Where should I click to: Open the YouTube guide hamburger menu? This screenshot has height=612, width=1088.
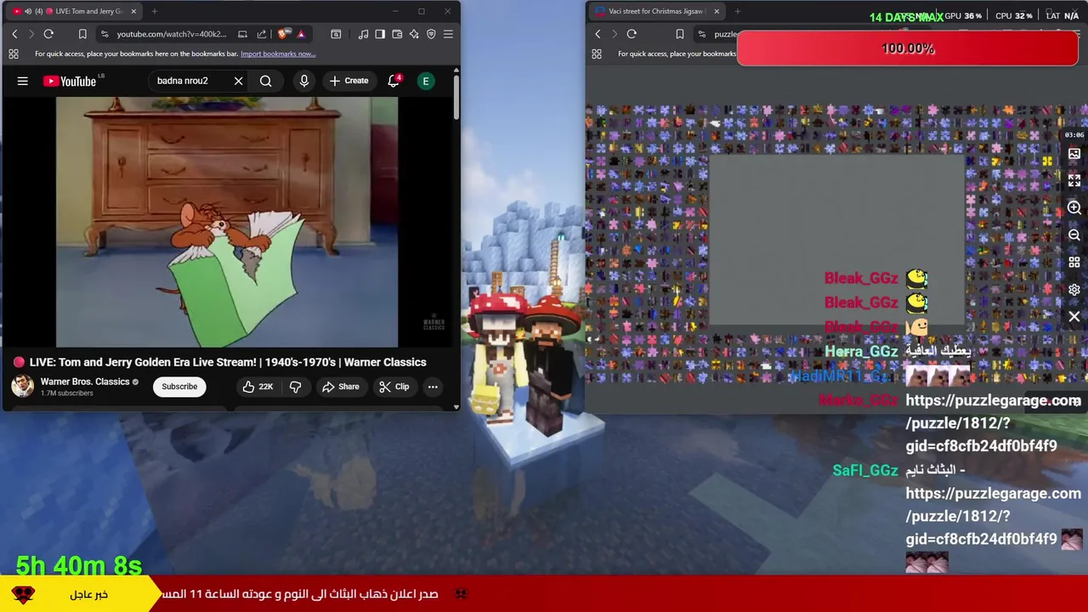(23, 81)
